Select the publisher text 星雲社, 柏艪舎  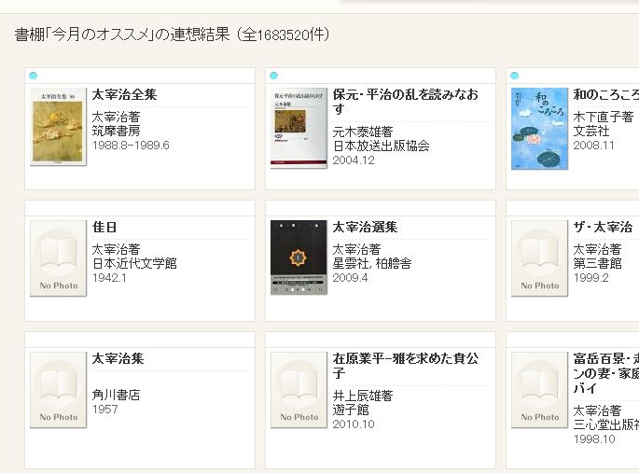click(371, 263)
